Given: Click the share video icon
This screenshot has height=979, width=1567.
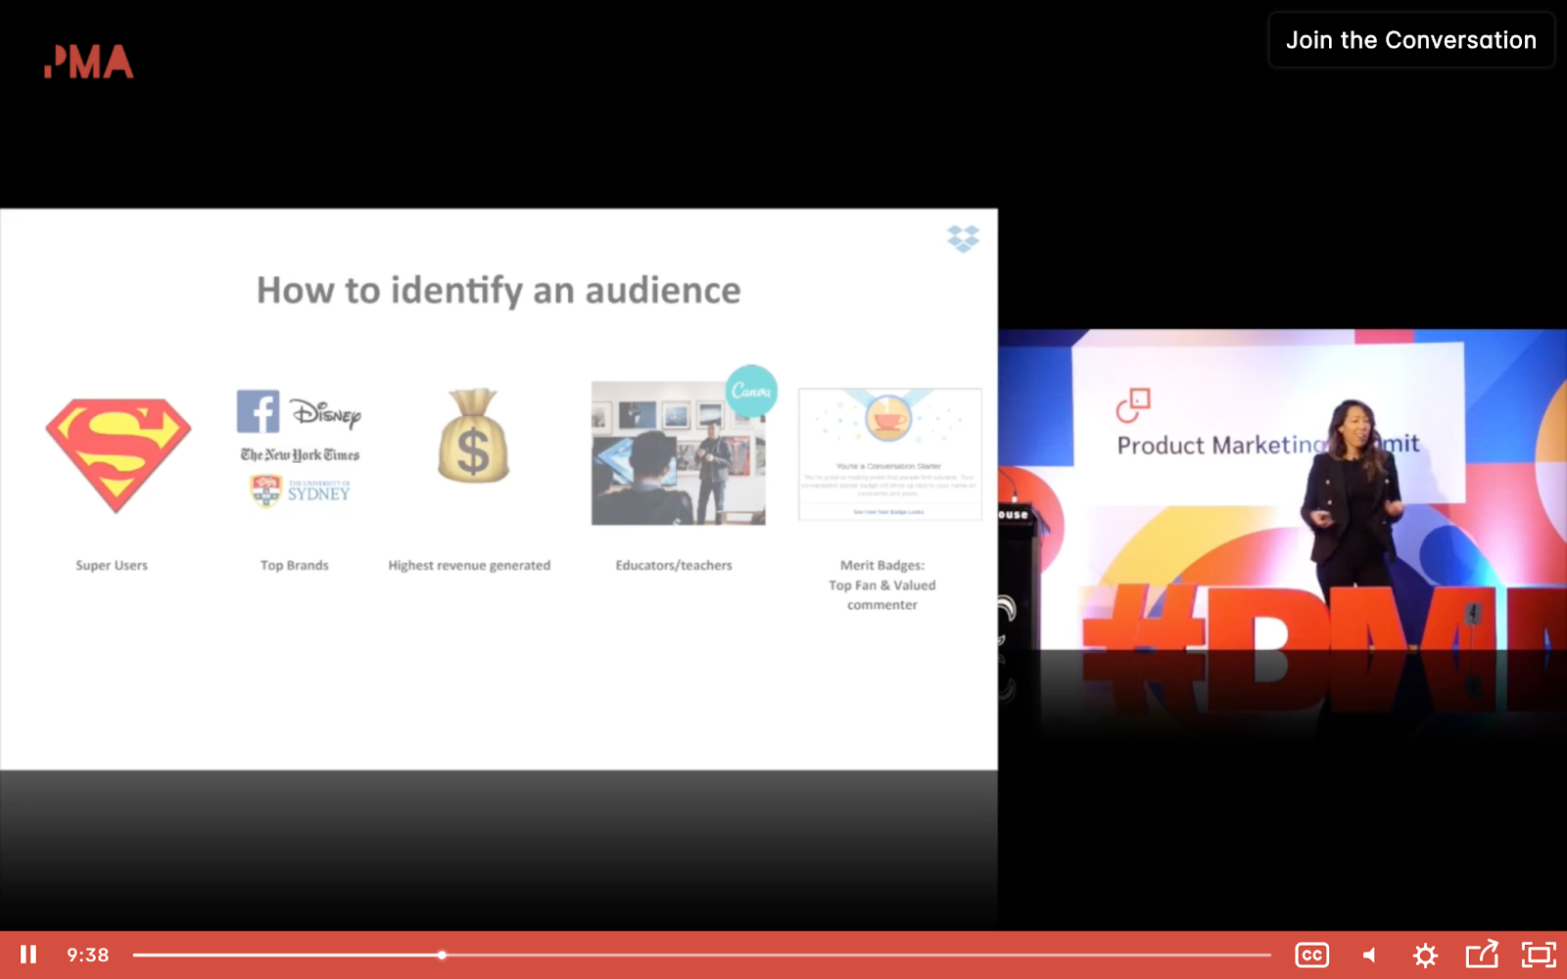Looking at the screenshot, I should [1482, 954].
